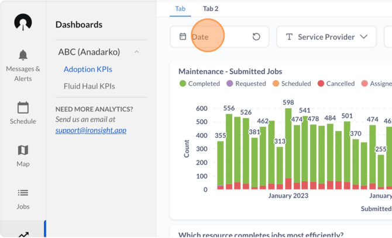Screen dimensions: 392x238
Task: Click the ABC (Anadarko) label
Action: (x=89, y=52)
